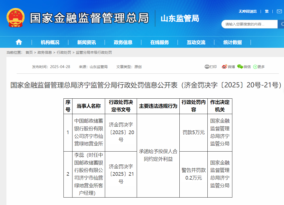Click the printer icon
Image resolution: width=284 pixels, height=205 pixels.
pyautogui.click(x=207, y=67)
